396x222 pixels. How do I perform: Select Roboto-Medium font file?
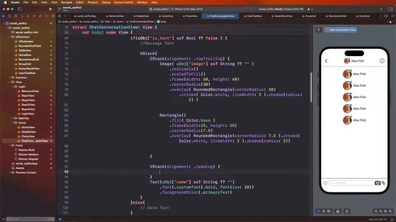(x=28, y=155)
